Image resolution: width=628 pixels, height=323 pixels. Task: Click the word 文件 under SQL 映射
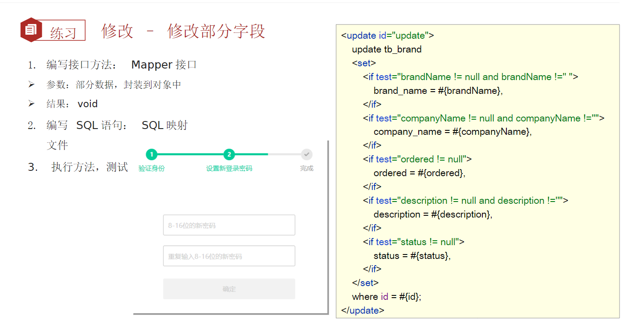[57, 145]
